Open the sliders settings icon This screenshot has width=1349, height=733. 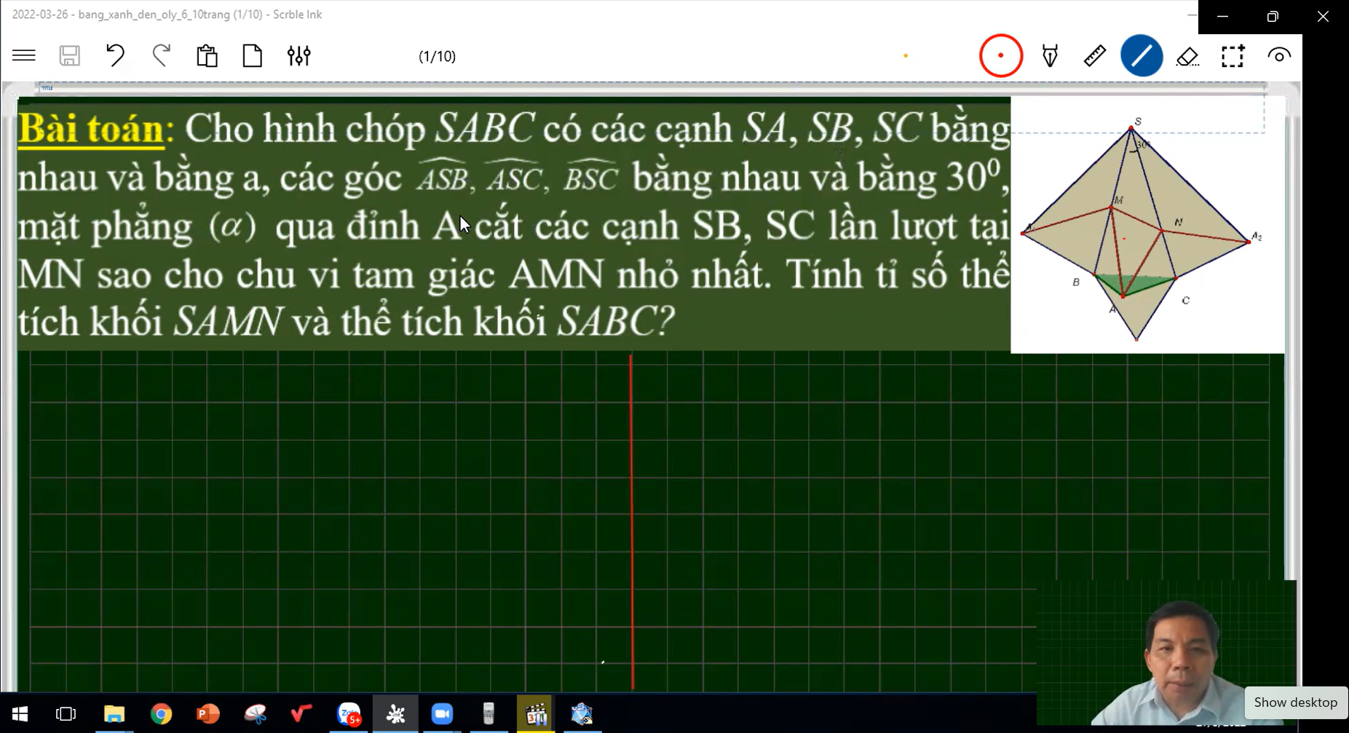click(x=298, y=56)
